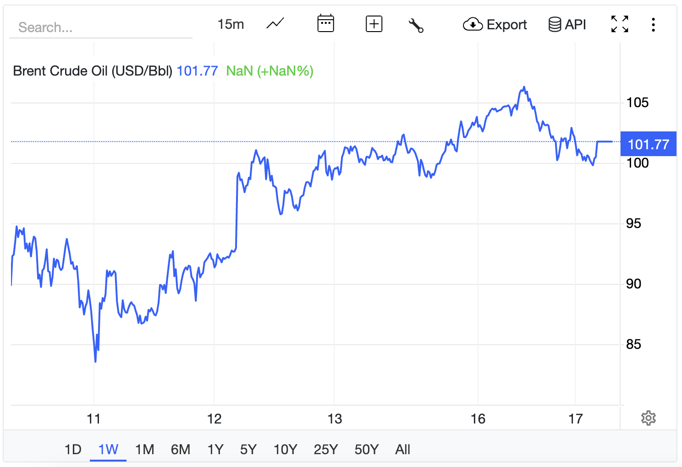Switch to the 1Y range
The height and width of the screenshot is (467, 682).
point(215,449)
